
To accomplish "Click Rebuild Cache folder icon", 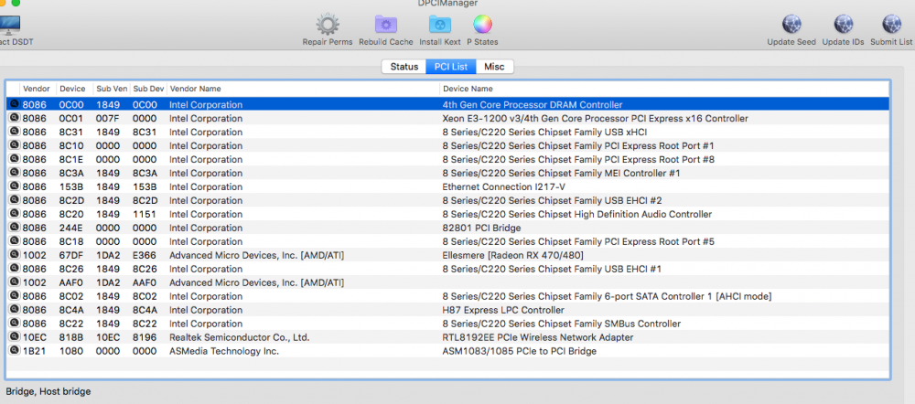I will [386, 25].
